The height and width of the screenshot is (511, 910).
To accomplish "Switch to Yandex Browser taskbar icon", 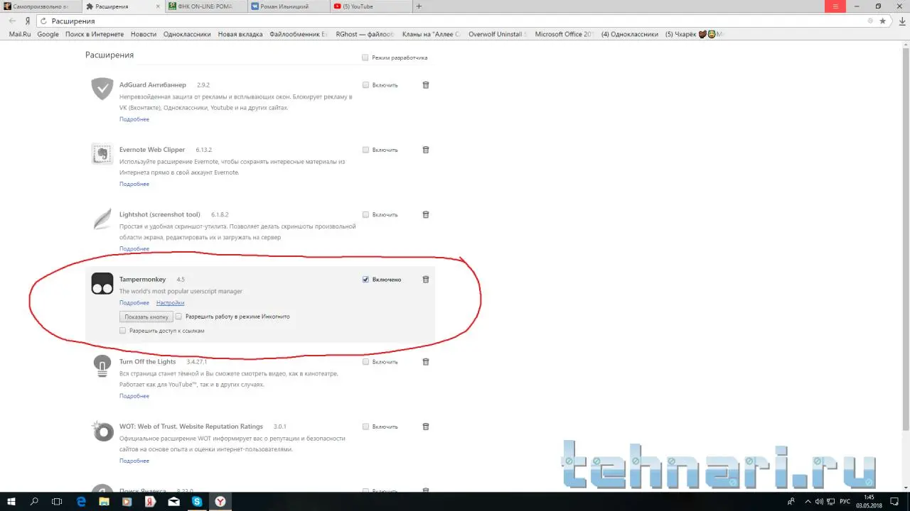I will pos(221,502).
